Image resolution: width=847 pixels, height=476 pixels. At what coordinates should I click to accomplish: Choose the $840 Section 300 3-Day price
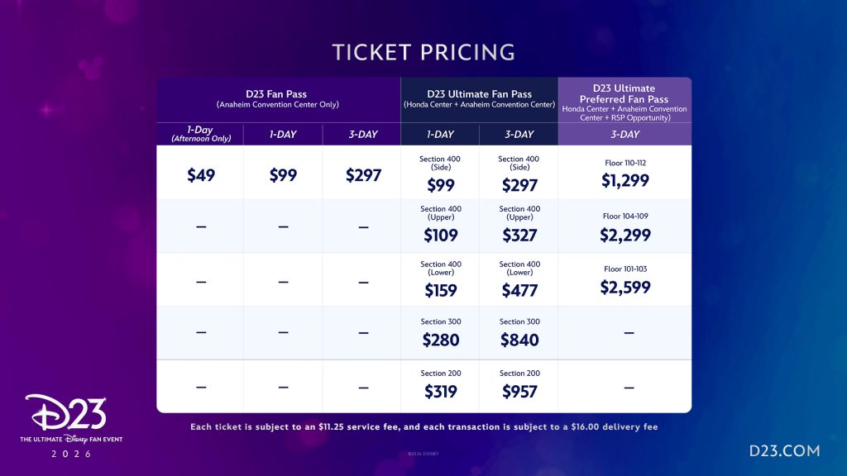coord(519,340)
